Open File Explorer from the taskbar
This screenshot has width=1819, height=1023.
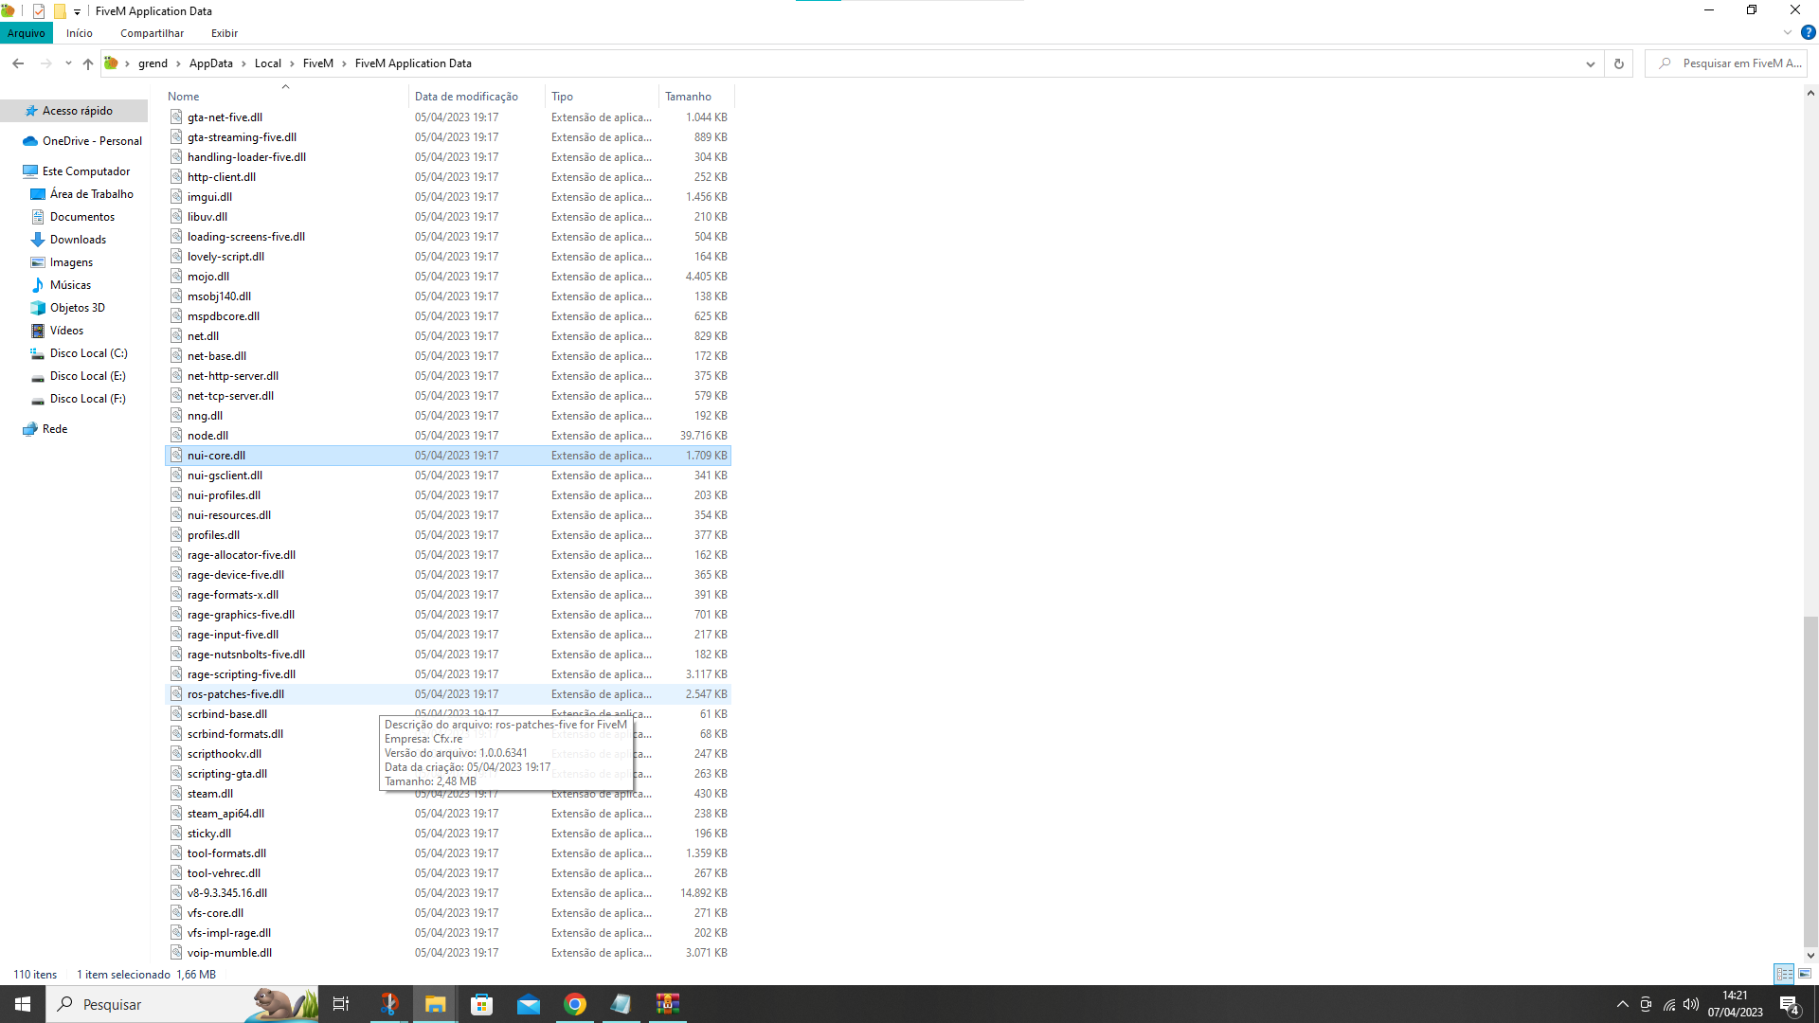[435, 1004]
